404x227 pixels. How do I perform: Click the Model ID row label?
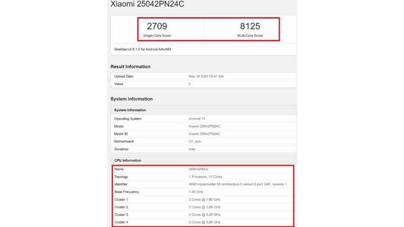pos(121,134)
